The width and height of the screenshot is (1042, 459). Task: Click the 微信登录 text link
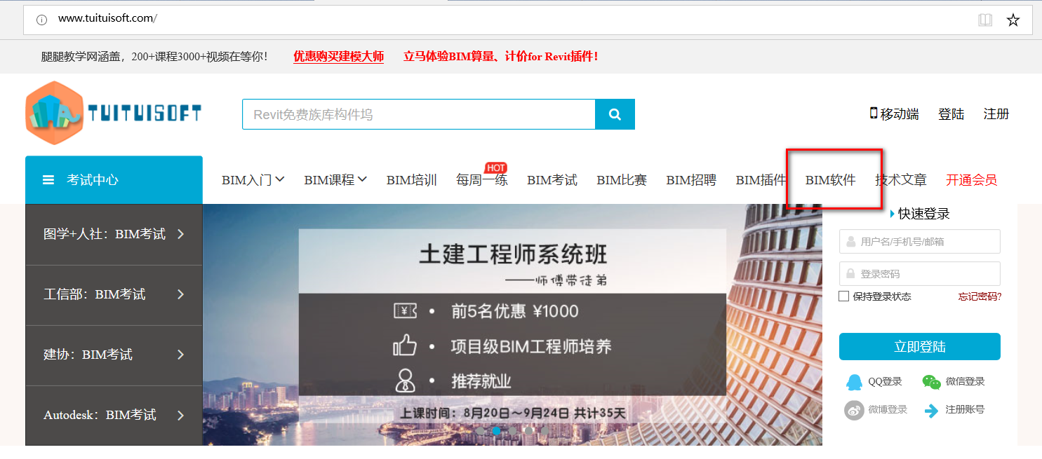965,382
